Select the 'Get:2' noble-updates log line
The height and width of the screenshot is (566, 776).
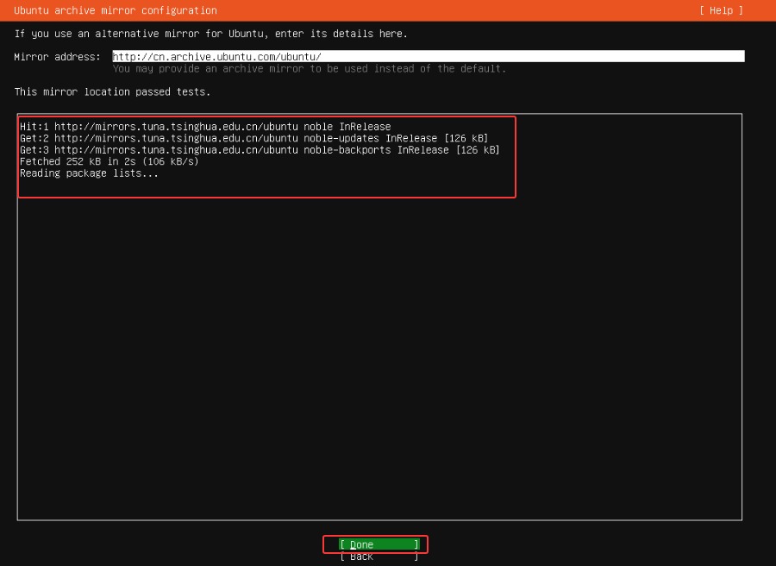click(x=253, y=139)
